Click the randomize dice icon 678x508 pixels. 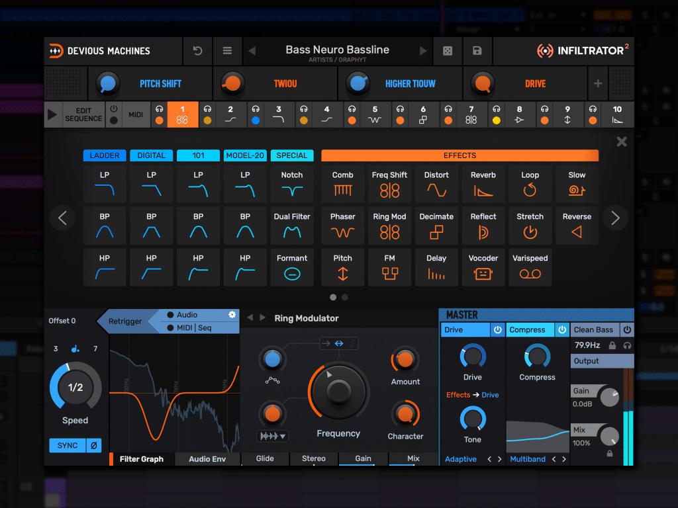[x=448, y=51]
